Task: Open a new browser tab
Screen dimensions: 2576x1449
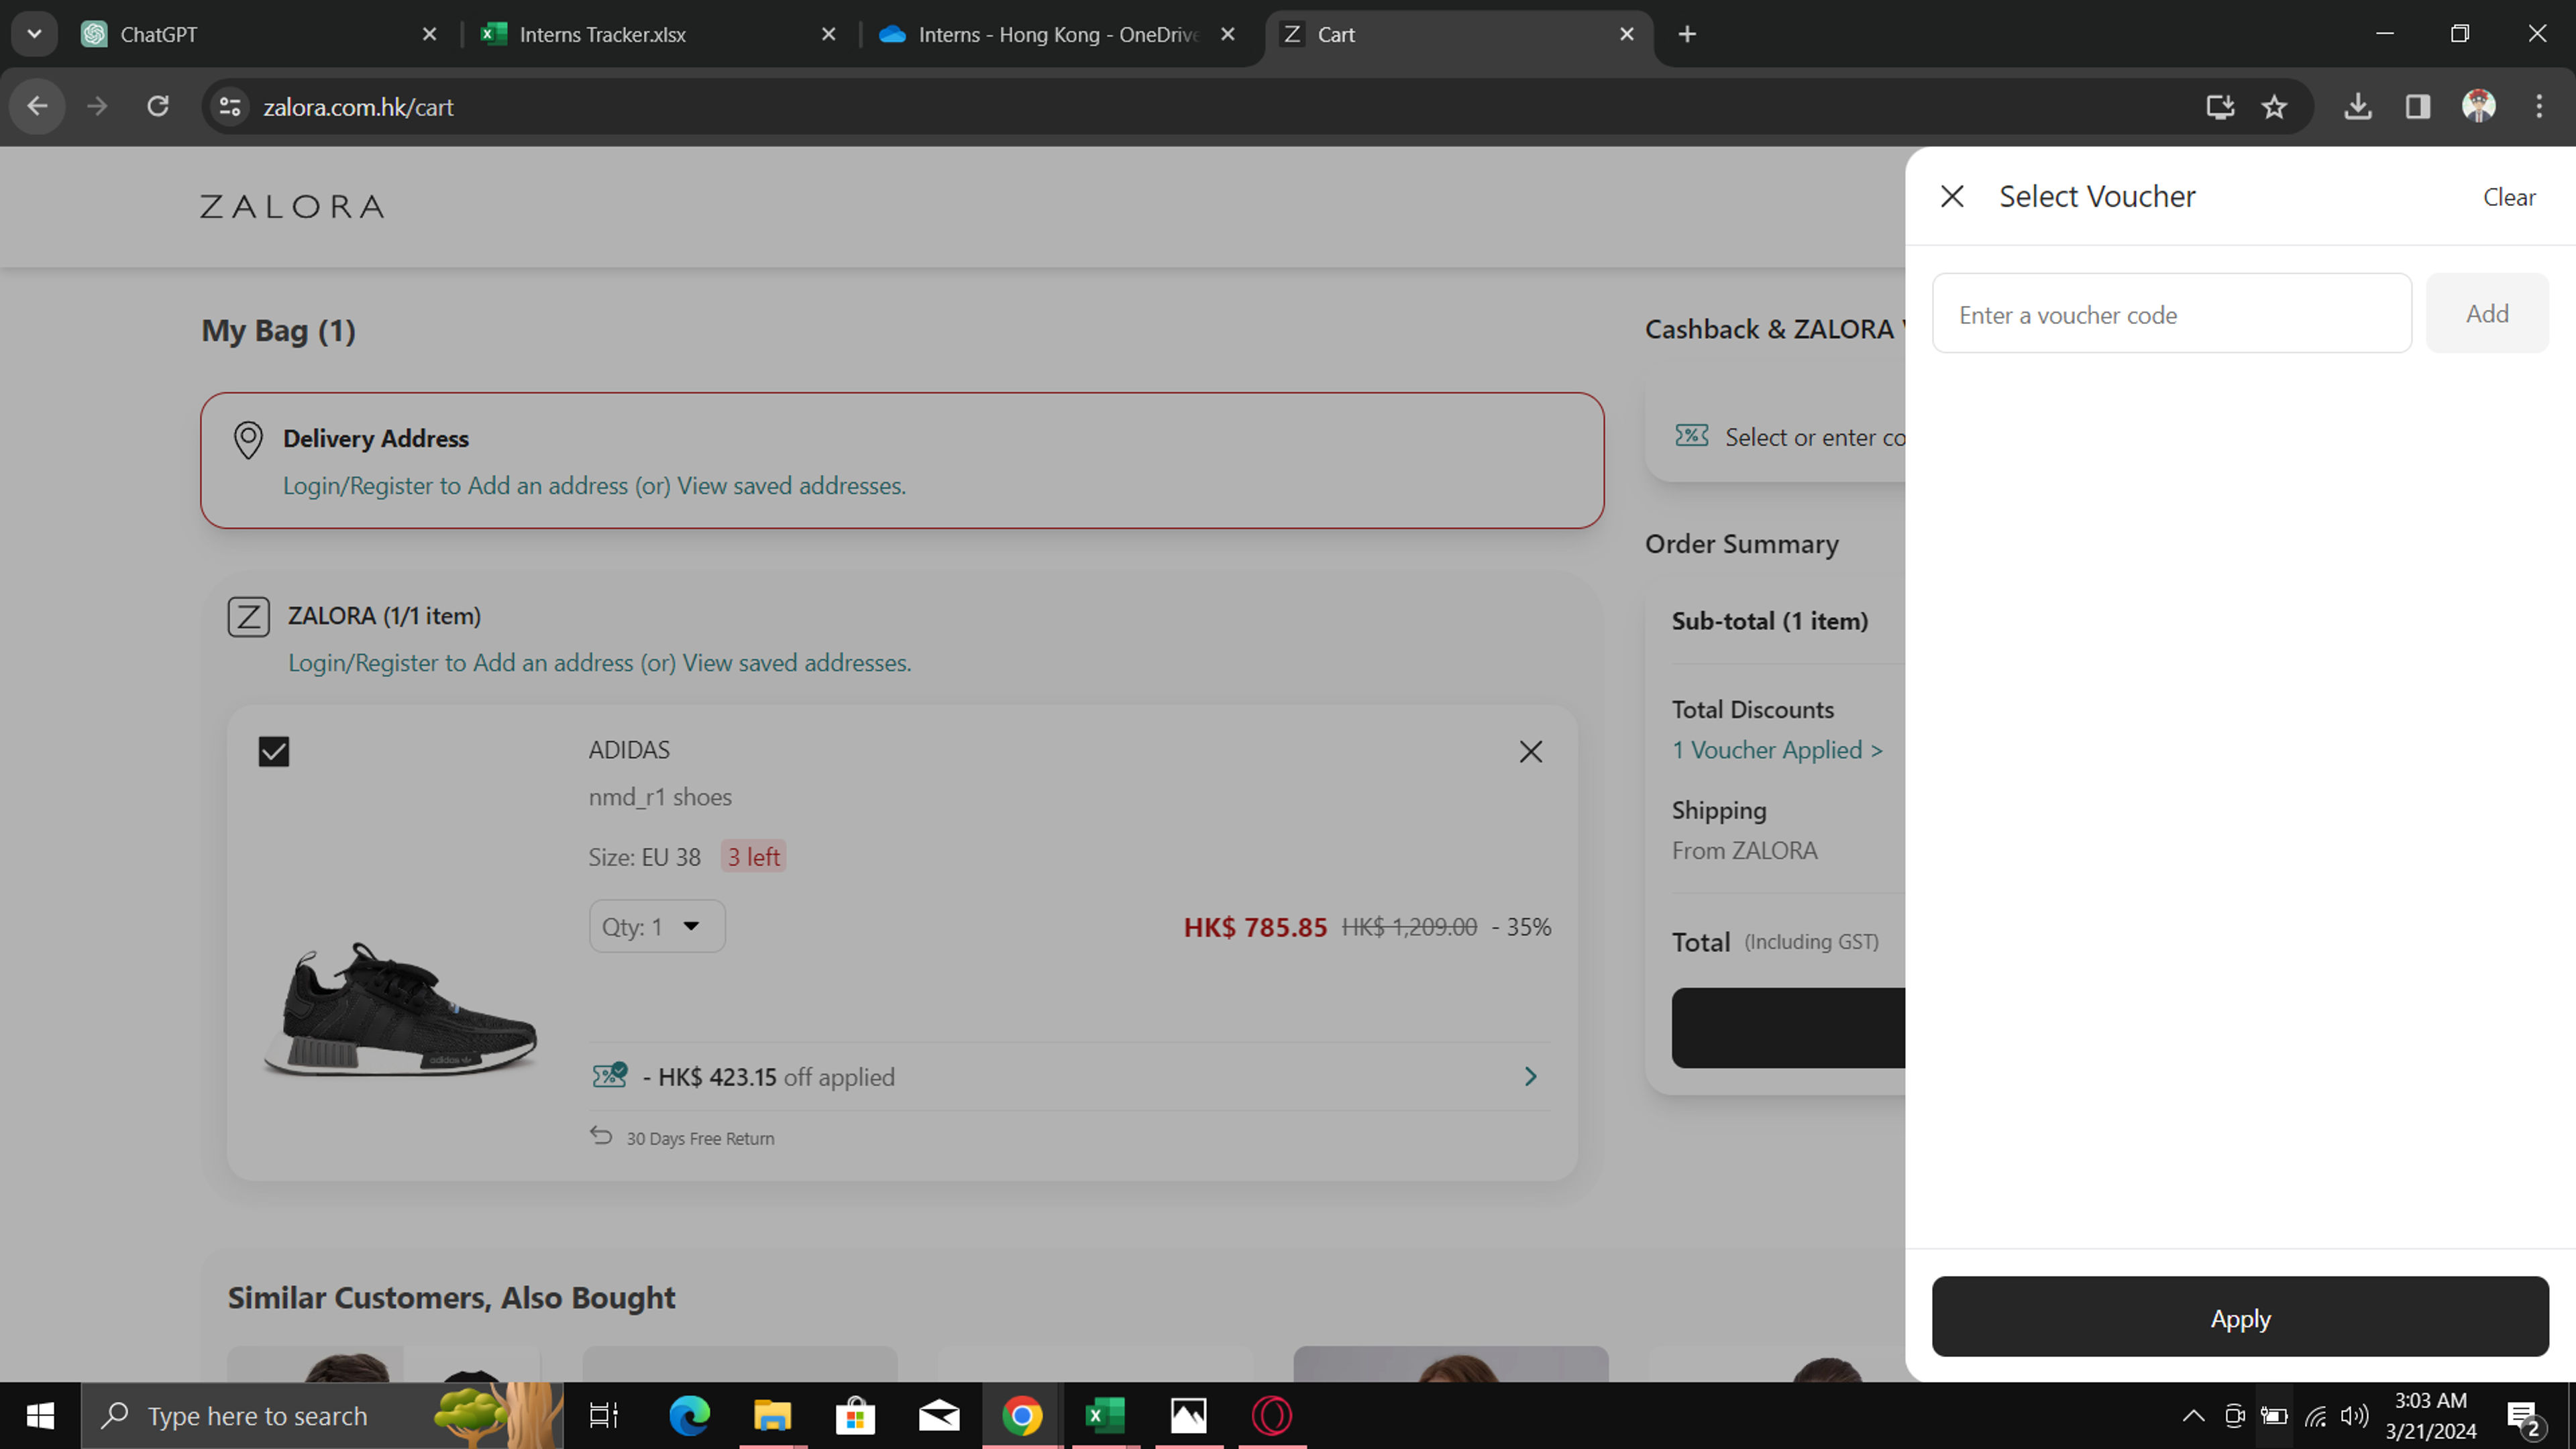Action: coord(1687,34)
